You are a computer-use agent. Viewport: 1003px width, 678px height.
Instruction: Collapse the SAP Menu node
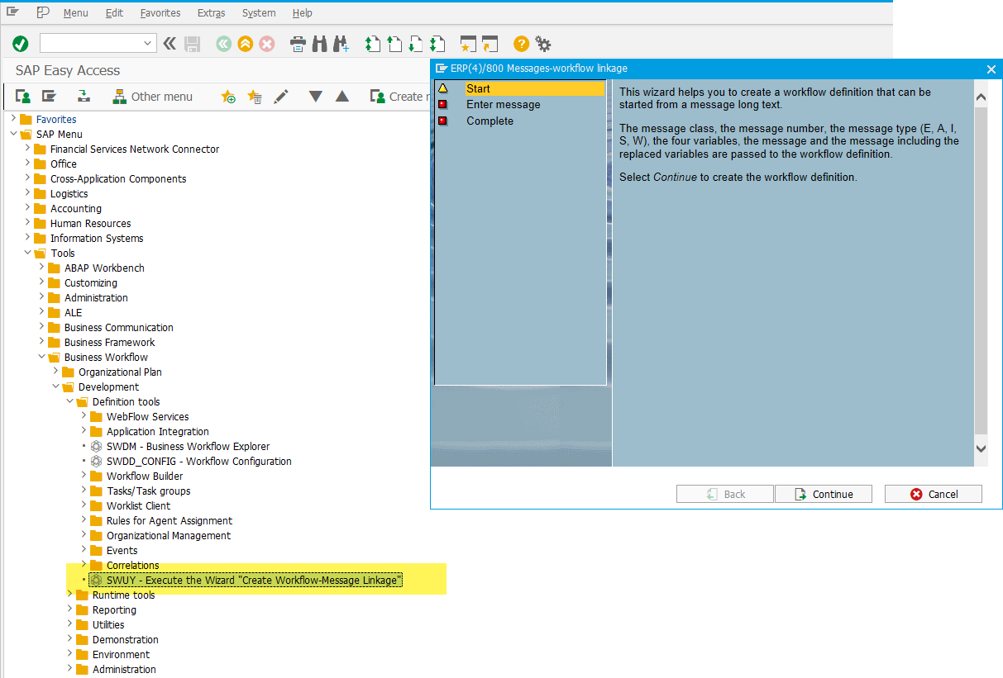click(12, 135)
